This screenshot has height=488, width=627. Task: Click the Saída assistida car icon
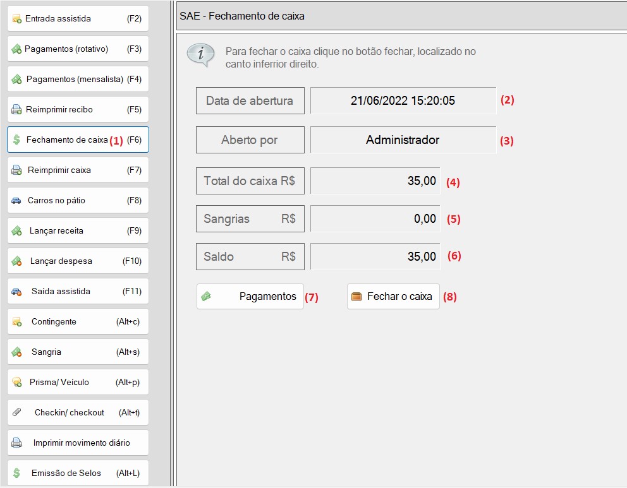16,292
